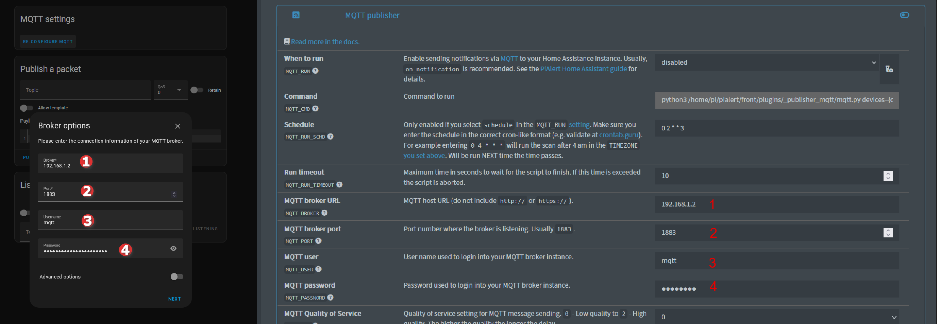Click the book icon before the docs link
This screenshot has height=324, width=940.
(x=287, y=41)
